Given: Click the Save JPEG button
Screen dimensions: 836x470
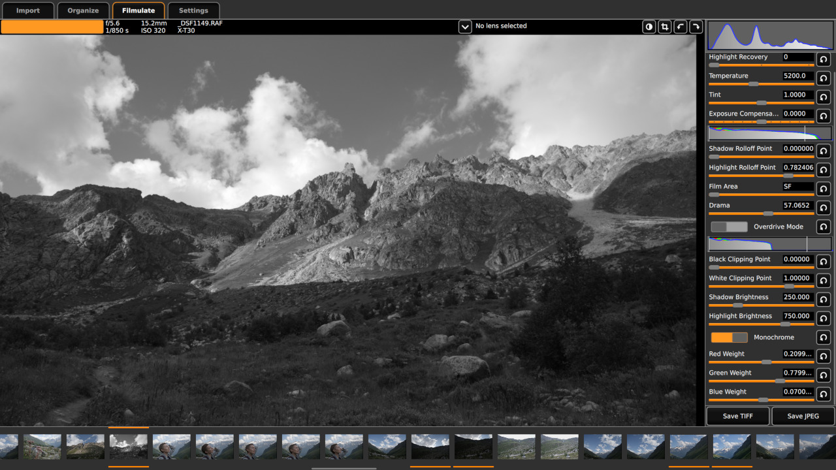Looking at the screenshot, I should tap(803, 416).
